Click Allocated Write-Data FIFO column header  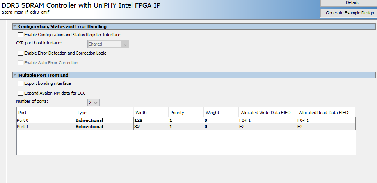tap(268, 113)
